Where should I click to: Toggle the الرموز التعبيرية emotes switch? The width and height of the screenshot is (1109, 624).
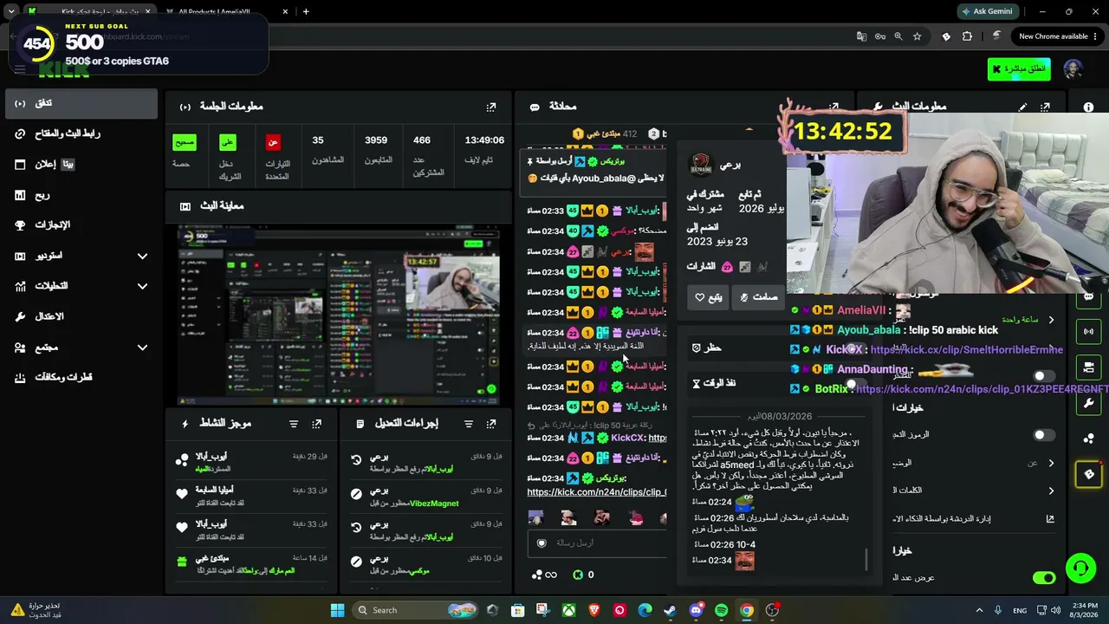[x=1044, y=435]
